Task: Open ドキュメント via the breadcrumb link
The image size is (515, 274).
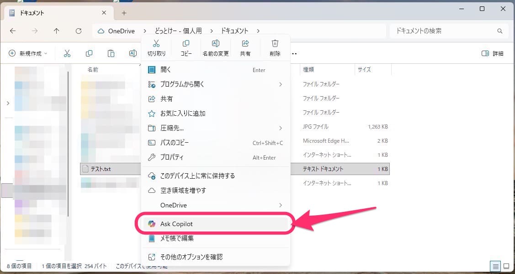Action: coord(234,31)
